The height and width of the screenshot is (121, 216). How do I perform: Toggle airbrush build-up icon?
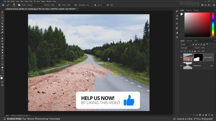76,5
